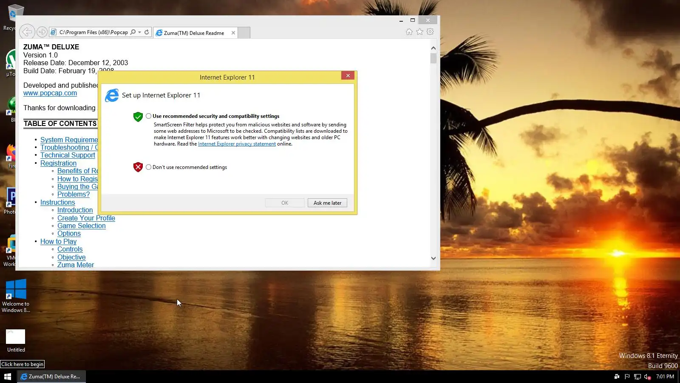This screenshot has height=383, width=680.
Task: Click the "Click here to begin" tooltip
Action: tap(22, 364)
